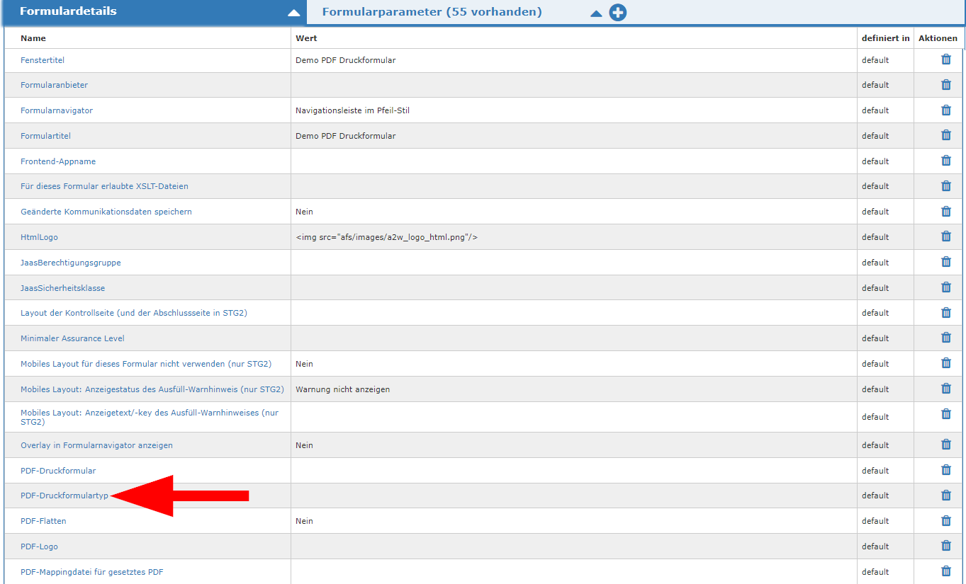
Task: Open Formularparameter (55 vorhanden) tab
Action: click(x=432, y=11)
